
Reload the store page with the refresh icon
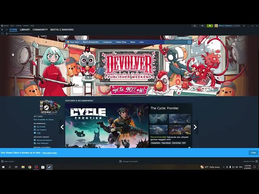pos(2,34)
